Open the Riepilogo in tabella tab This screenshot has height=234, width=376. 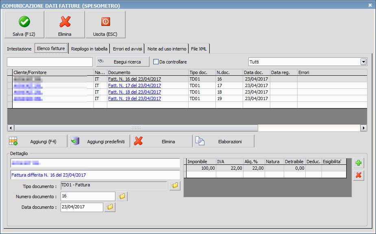coord(89,49)
